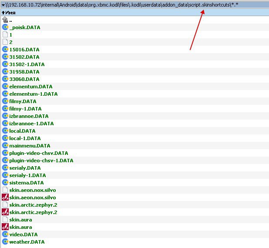Viewport: 269px width, 248px height.
Task: Click the parent folder up-arrow icon
Action: [5, 20]
